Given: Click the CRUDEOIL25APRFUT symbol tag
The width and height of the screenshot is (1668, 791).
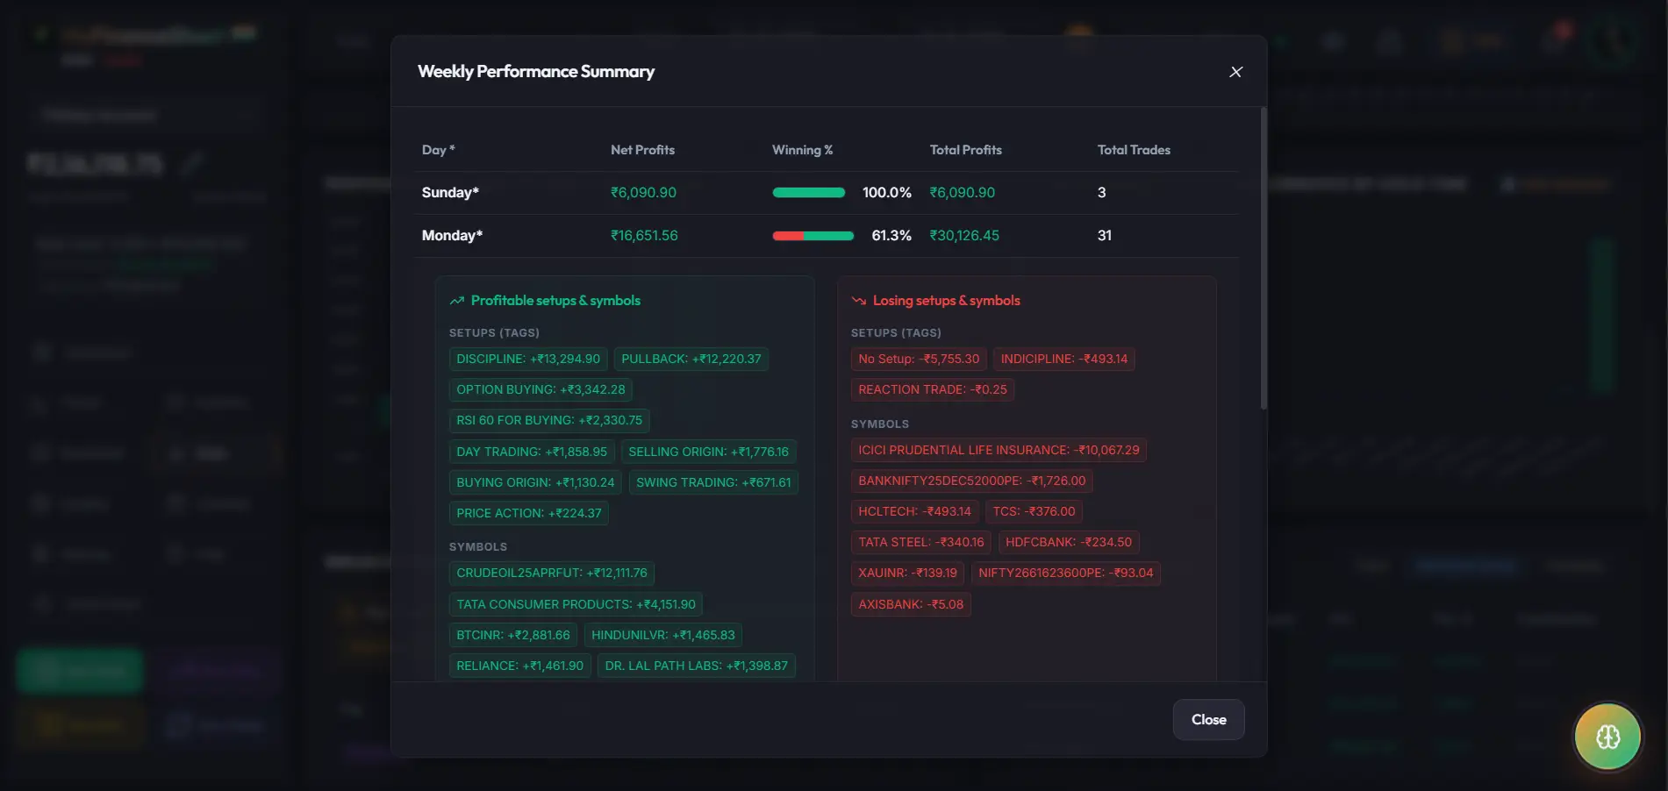Looking at the screenshot, I should click(552, 573).
